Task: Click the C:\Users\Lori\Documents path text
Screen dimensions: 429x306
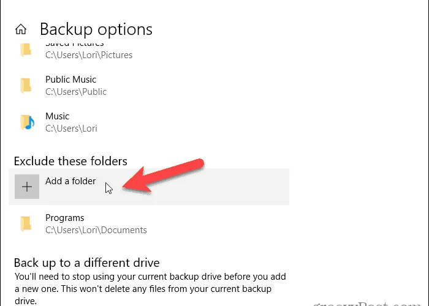Action: tap(96, 230)
